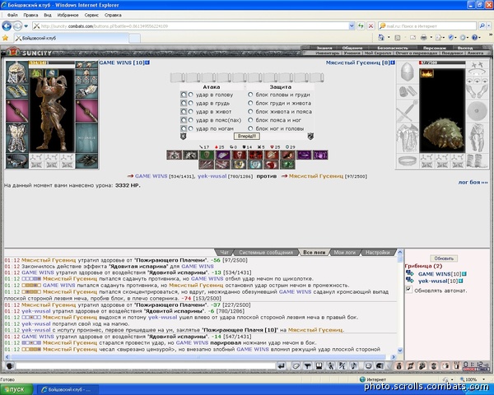Screen dimensions: 494x395
Task: Click the Обновить button
Action: click(x=444, y=258)
